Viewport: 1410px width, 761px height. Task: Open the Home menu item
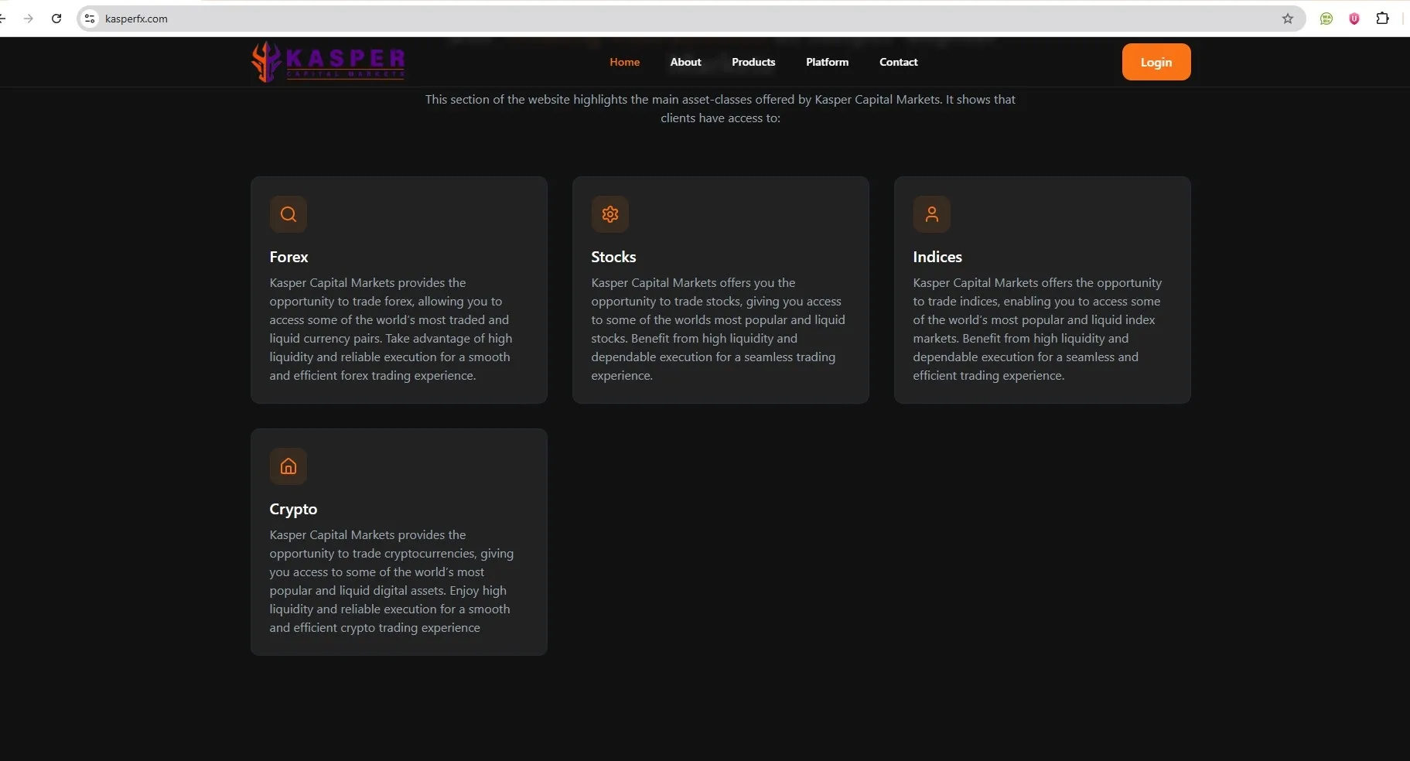(625, 62)
